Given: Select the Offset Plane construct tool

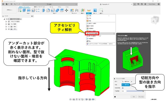Looking at the screenshot, I should pos(82,10).
